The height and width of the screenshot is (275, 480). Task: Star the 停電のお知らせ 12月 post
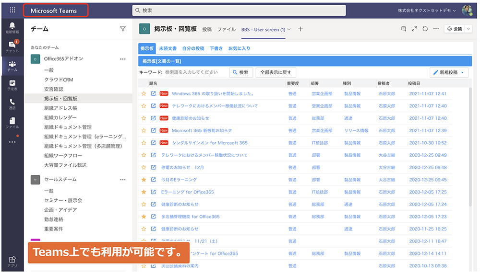coord(144,167)
